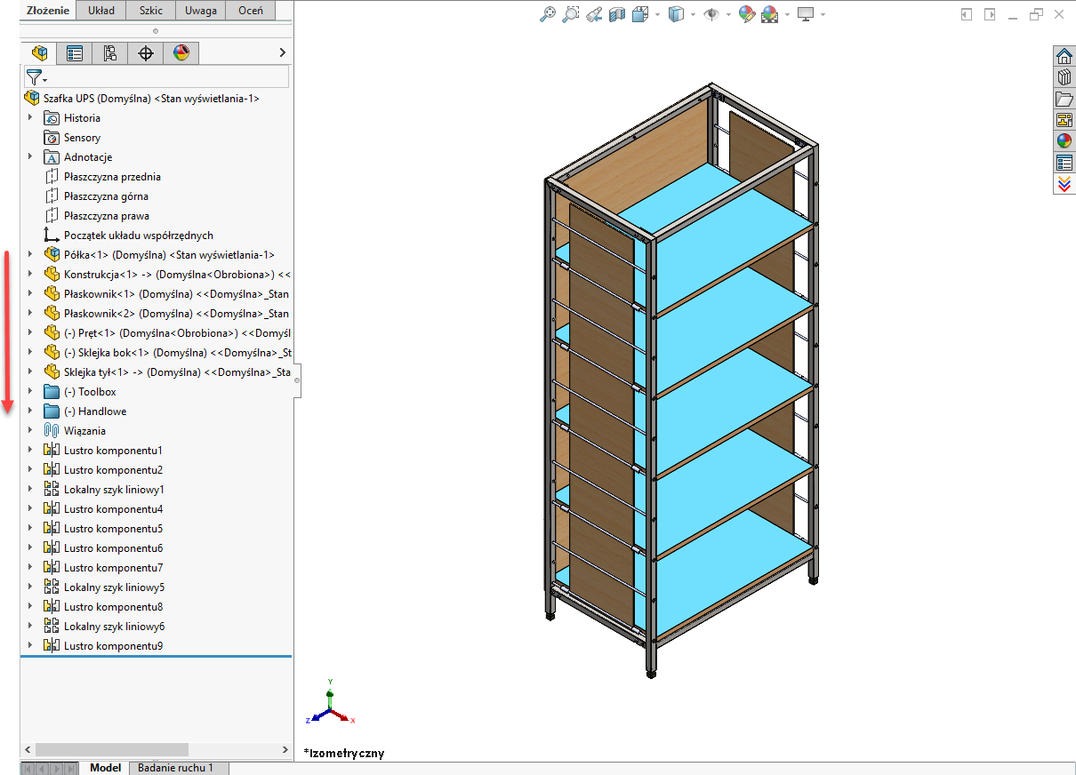Screen dimensions: 1076x775
Task: Click the feature tree horizontal scrollbar
Action: pos(112,749)
